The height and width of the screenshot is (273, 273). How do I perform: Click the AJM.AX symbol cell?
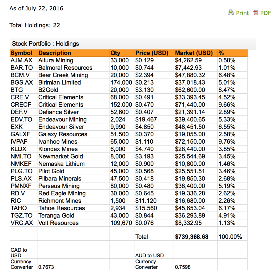point(21,60)
